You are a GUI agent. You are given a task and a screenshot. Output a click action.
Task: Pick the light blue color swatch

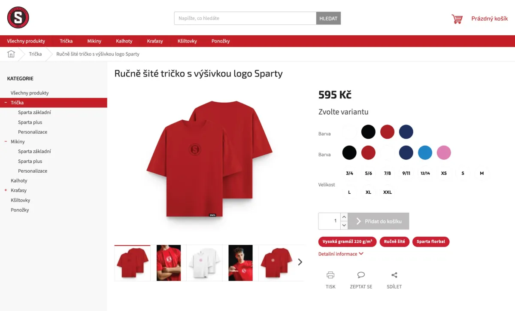pos(425,152)
